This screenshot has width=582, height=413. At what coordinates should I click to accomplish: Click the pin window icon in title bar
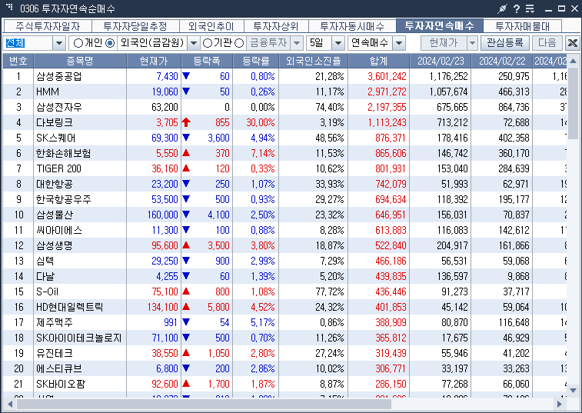click(x=502, y=8)
